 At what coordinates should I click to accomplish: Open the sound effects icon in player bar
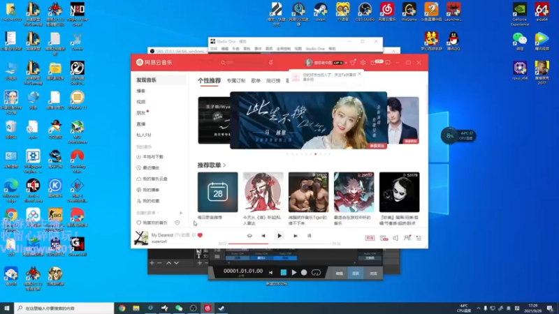point(384,238)
